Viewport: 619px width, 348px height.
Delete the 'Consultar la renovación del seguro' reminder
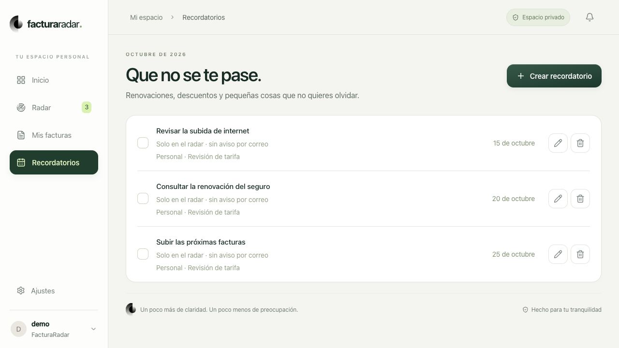tap(580, 199)
